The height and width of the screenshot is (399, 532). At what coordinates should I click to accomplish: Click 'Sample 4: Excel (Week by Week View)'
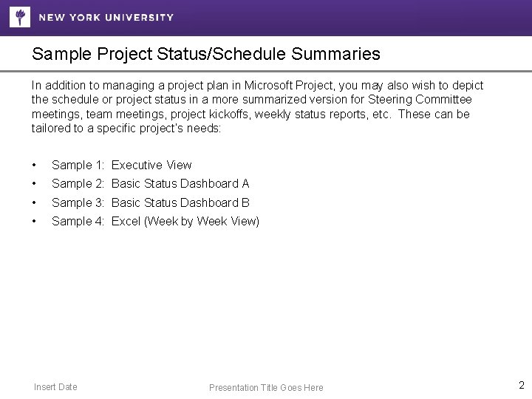155,221
